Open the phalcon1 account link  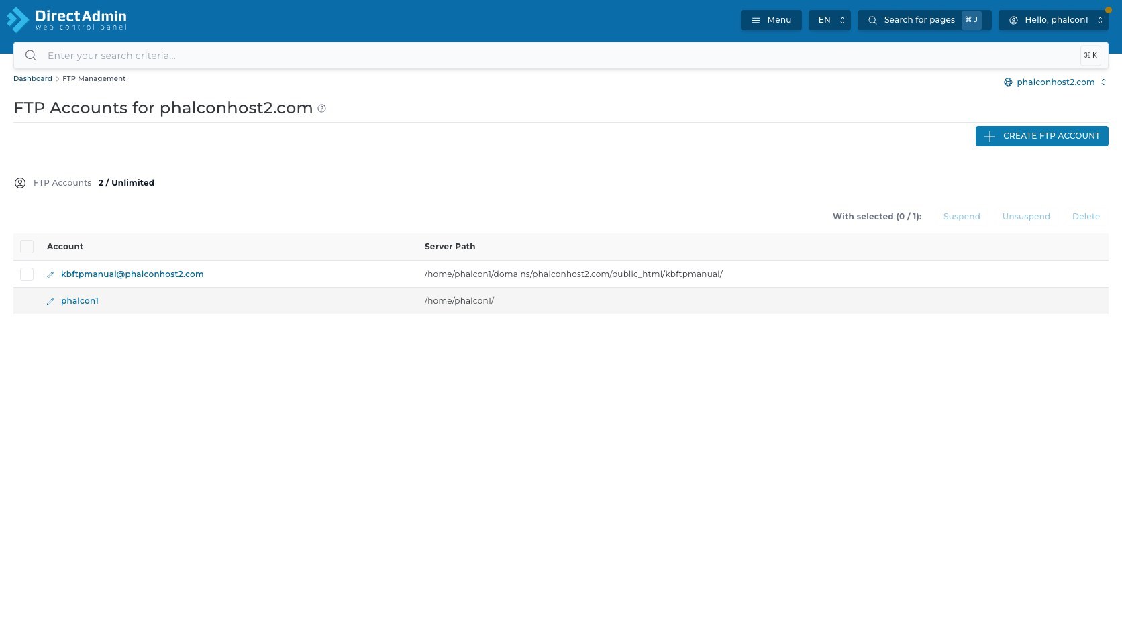80,301
